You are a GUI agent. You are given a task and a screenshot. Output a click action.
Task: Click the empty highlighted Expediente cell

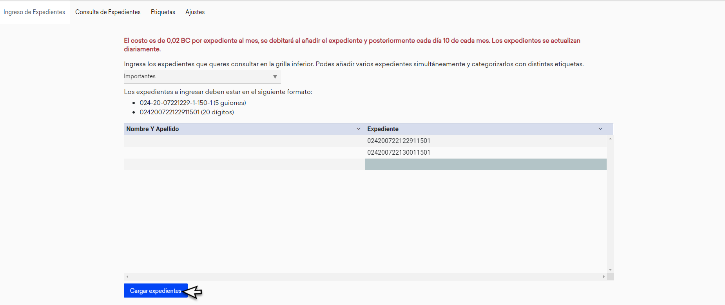click(486, 164)
